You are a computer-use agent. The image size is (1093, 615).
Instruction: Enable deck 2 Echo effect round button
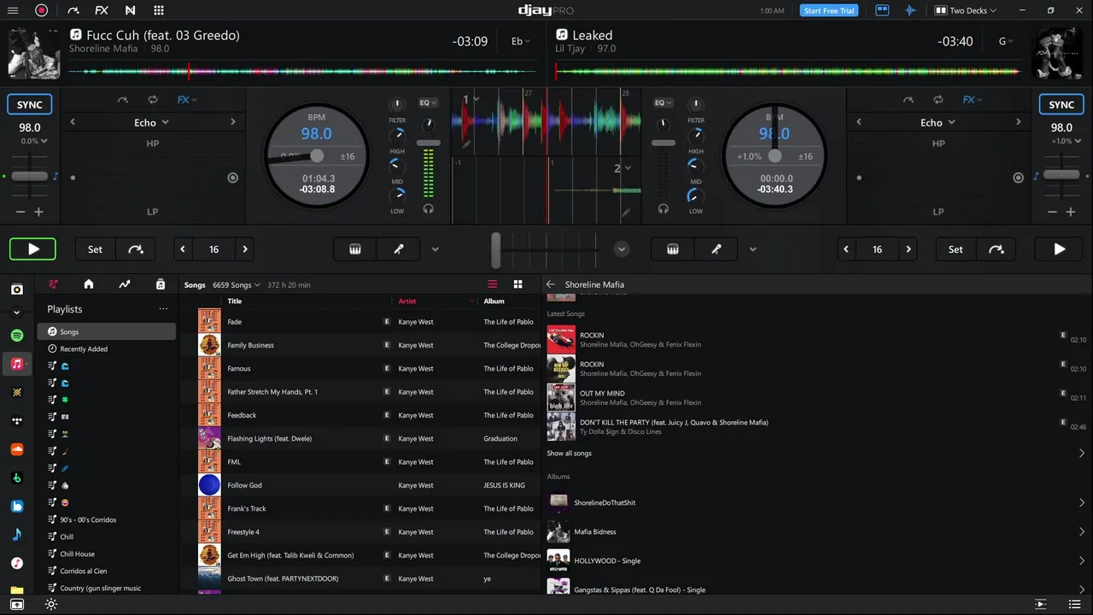[1018, 178]
